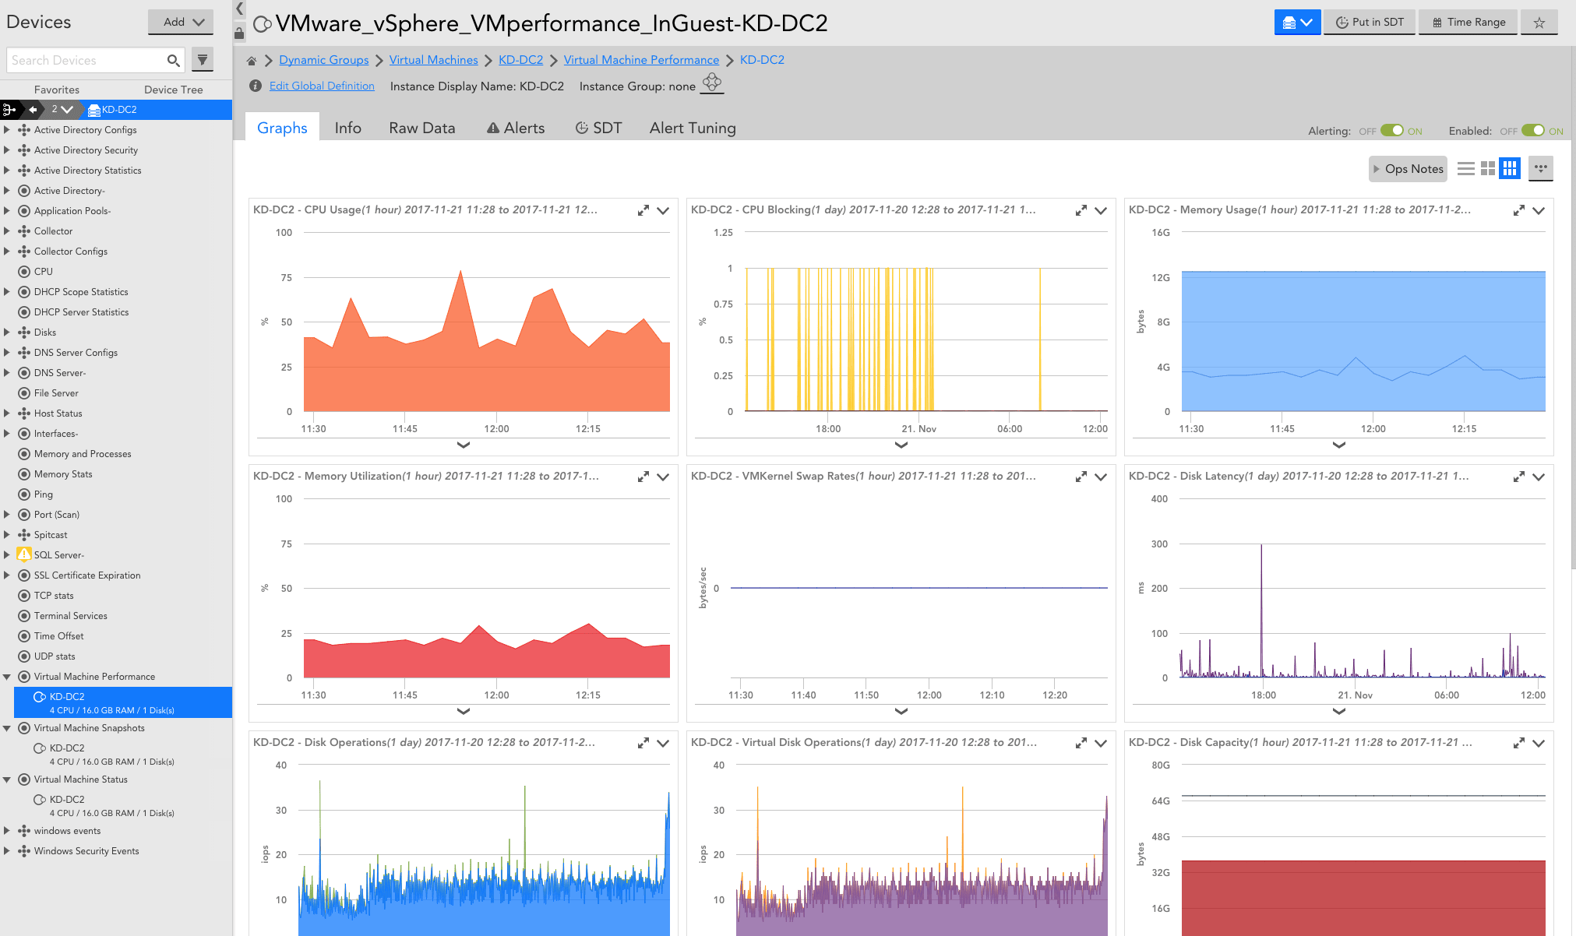This screenshot has width=1576, height=936.
Task: Open the CPU Usage graph options chevron
Action: [663, 210]
